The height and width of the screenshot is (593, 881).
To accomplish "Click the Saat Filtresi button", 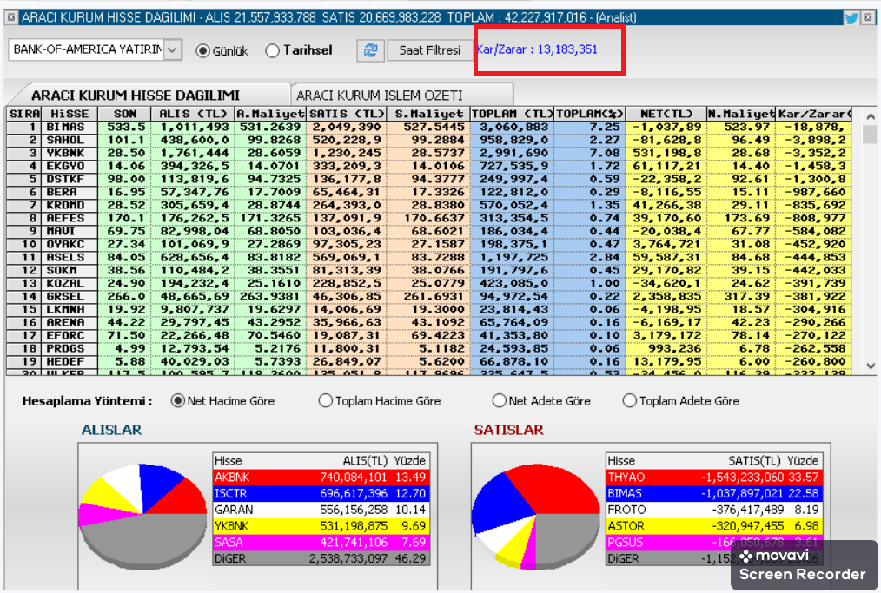I will click(429, 50).
